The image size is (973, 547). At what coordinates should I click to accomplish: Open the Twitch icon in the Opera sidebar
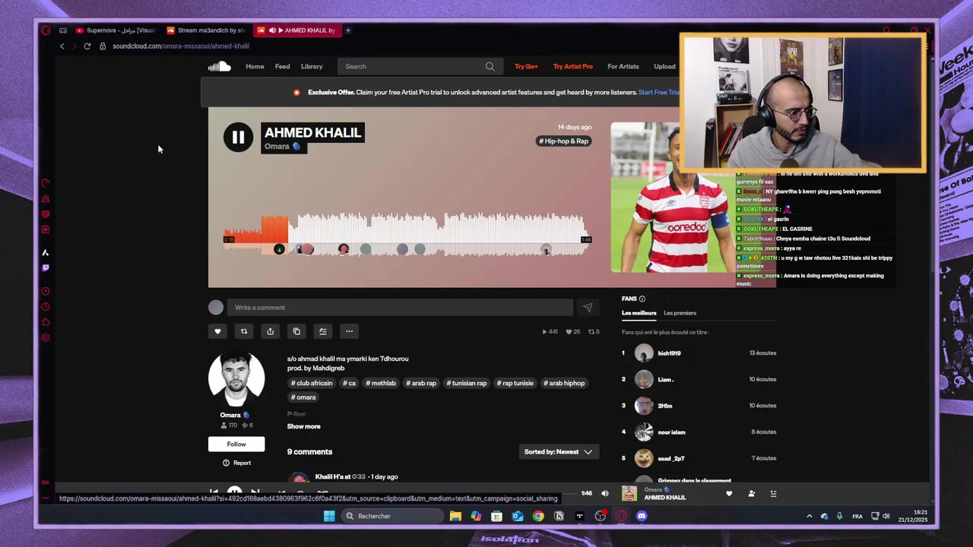pyautogui.click(x=46, y=267)
